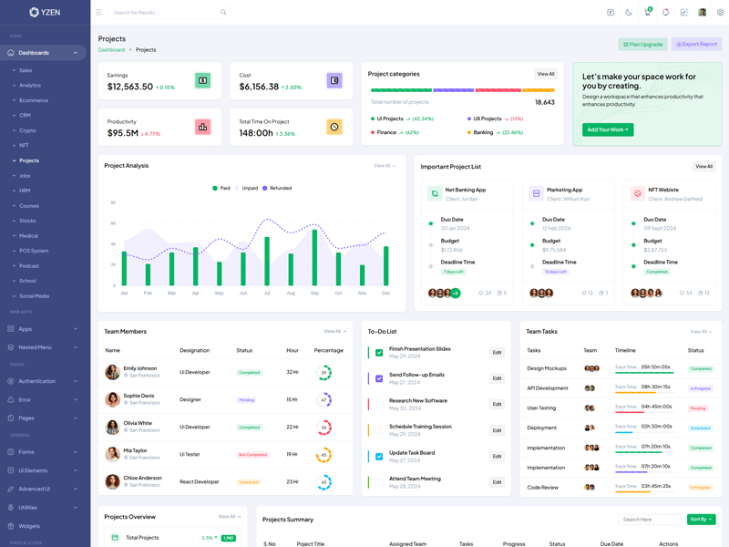This screenshot has height=547, width=729.
Task: Open the Sort By dropdown
Action: (x=701, y=520)
